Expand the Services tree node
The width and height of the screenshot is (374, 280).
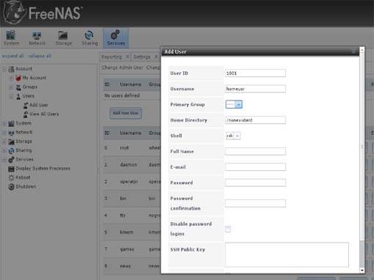[x=4, y=159]
